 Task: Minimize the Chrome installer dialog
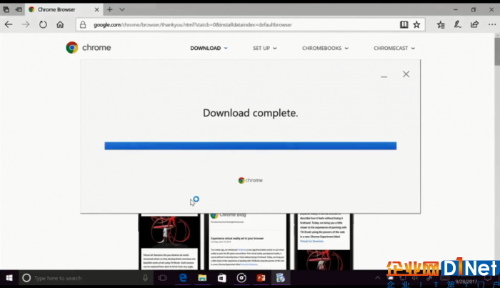click(384, 76)
